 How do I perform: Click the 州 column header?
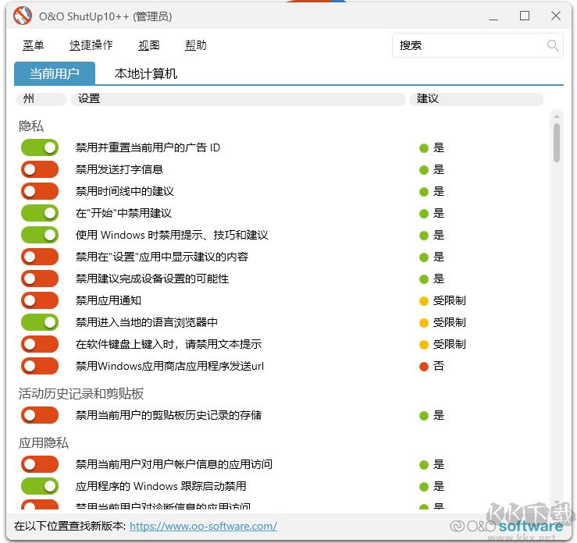[41, 99]
